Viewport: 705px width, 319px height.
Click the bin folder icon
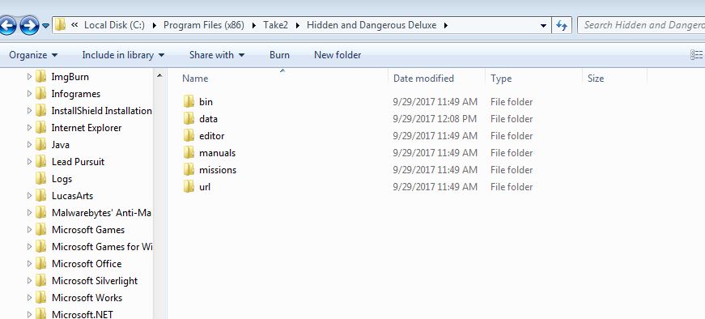tap(189, 102)
